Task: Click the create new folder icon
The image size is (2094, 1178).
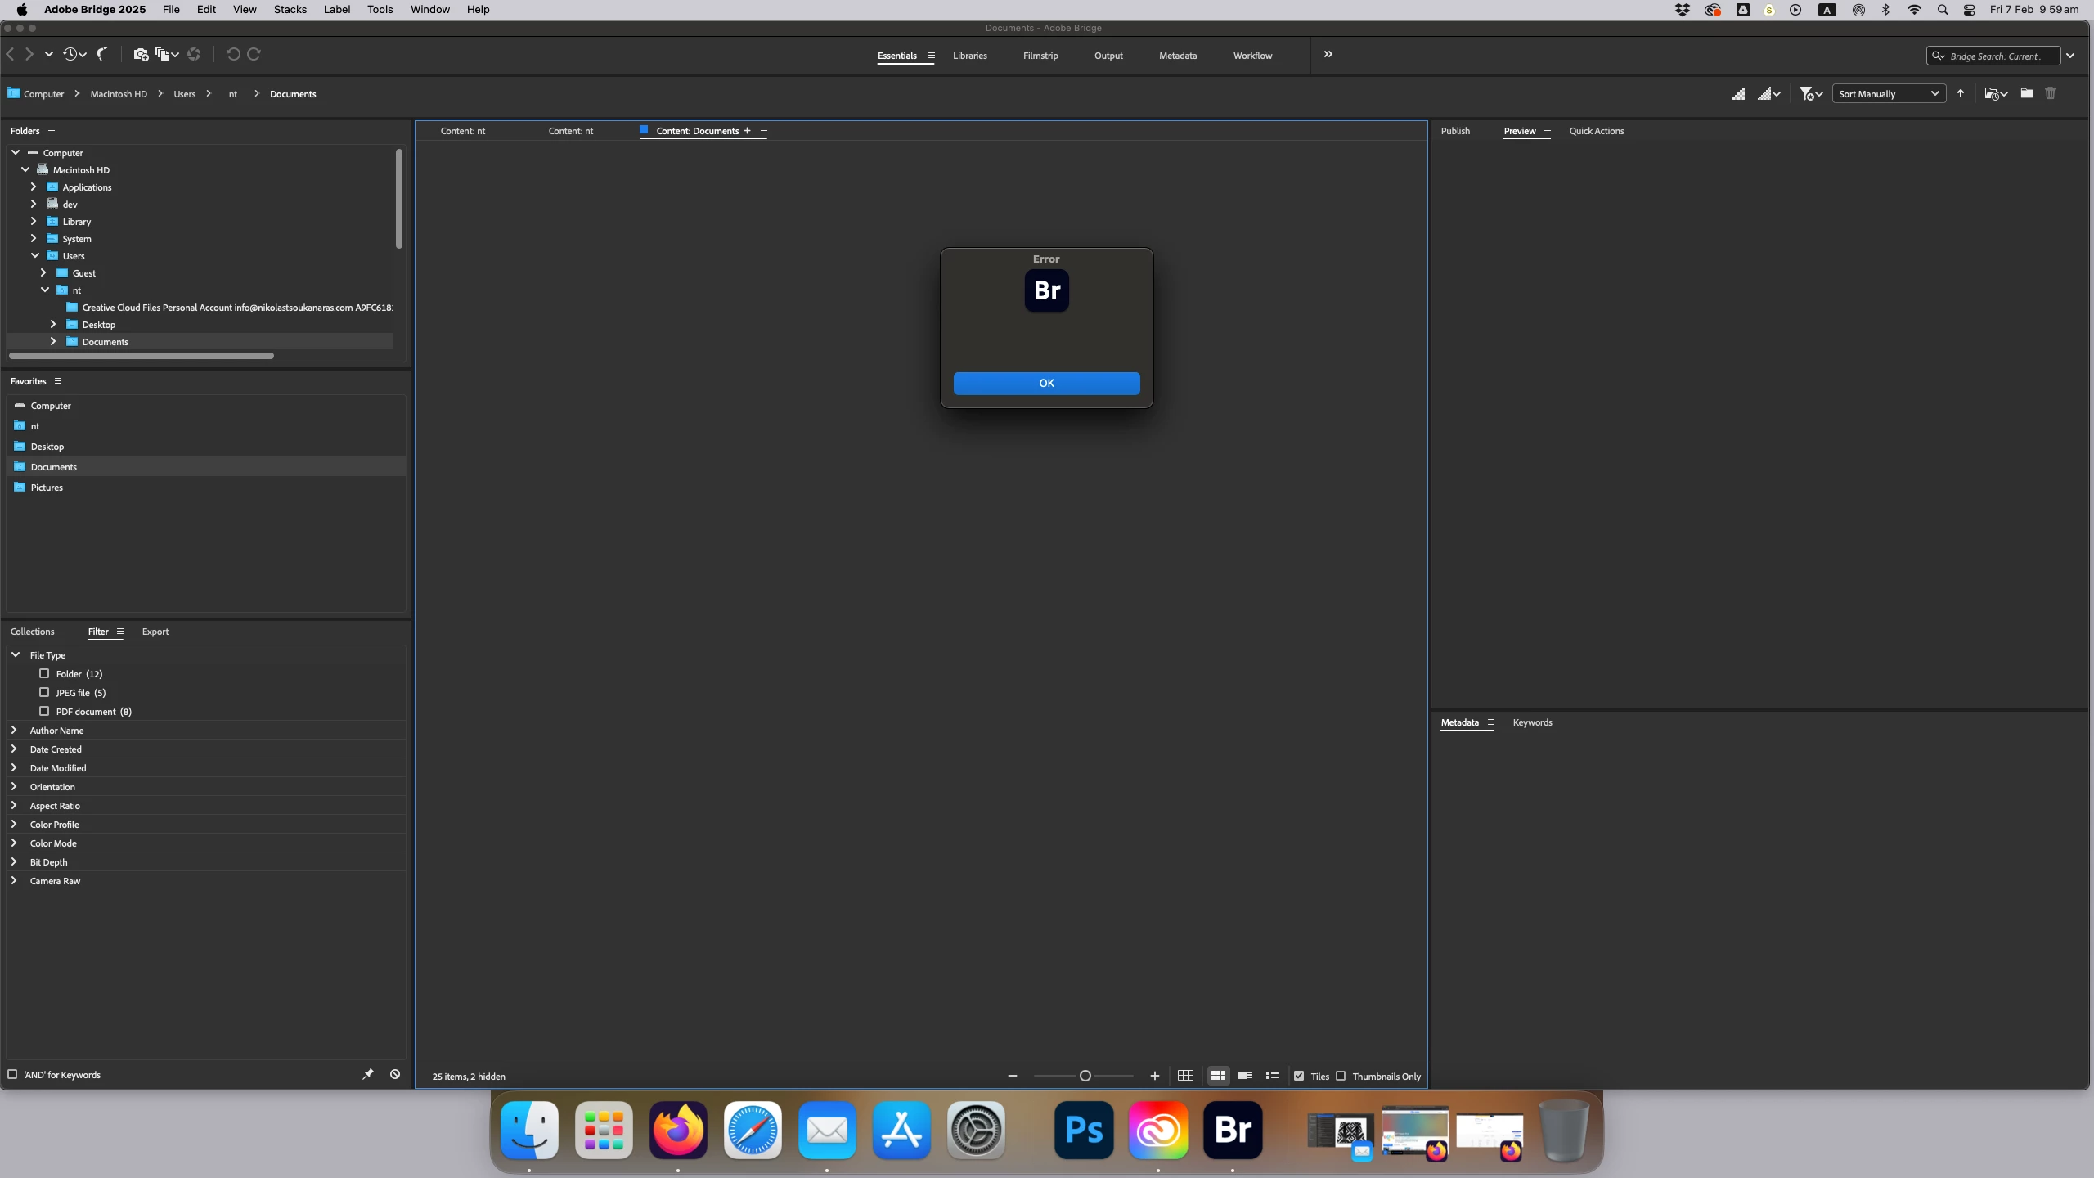Action: click(2026, 94)
